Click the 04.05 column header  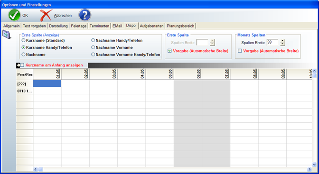tap(131, 74)
